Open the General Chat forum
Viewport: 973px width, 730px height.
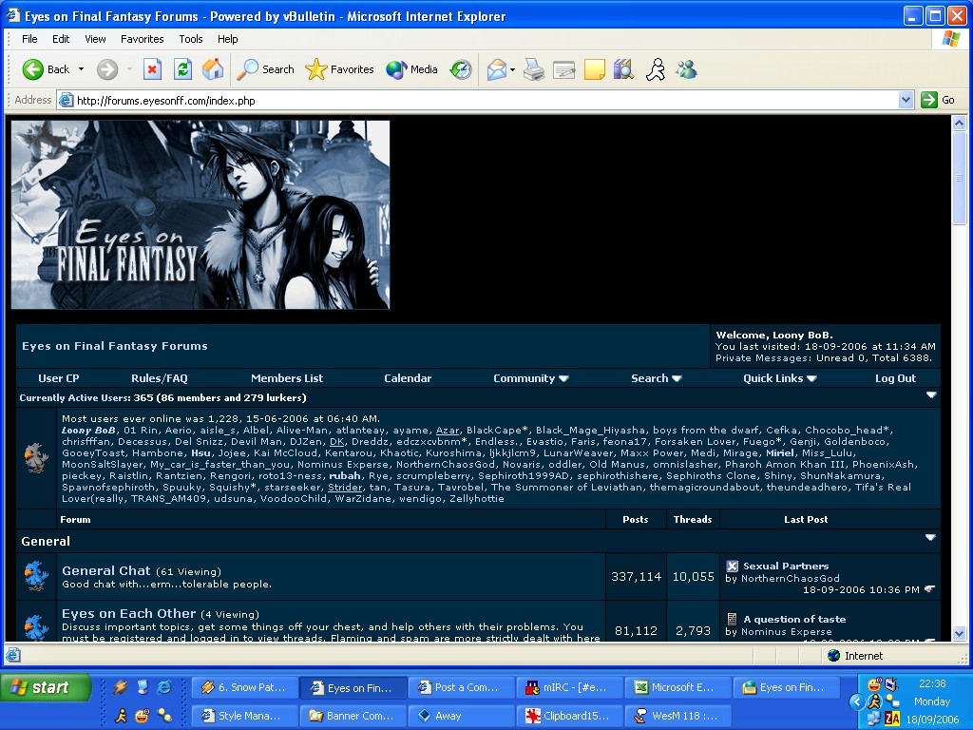[106, 570]
